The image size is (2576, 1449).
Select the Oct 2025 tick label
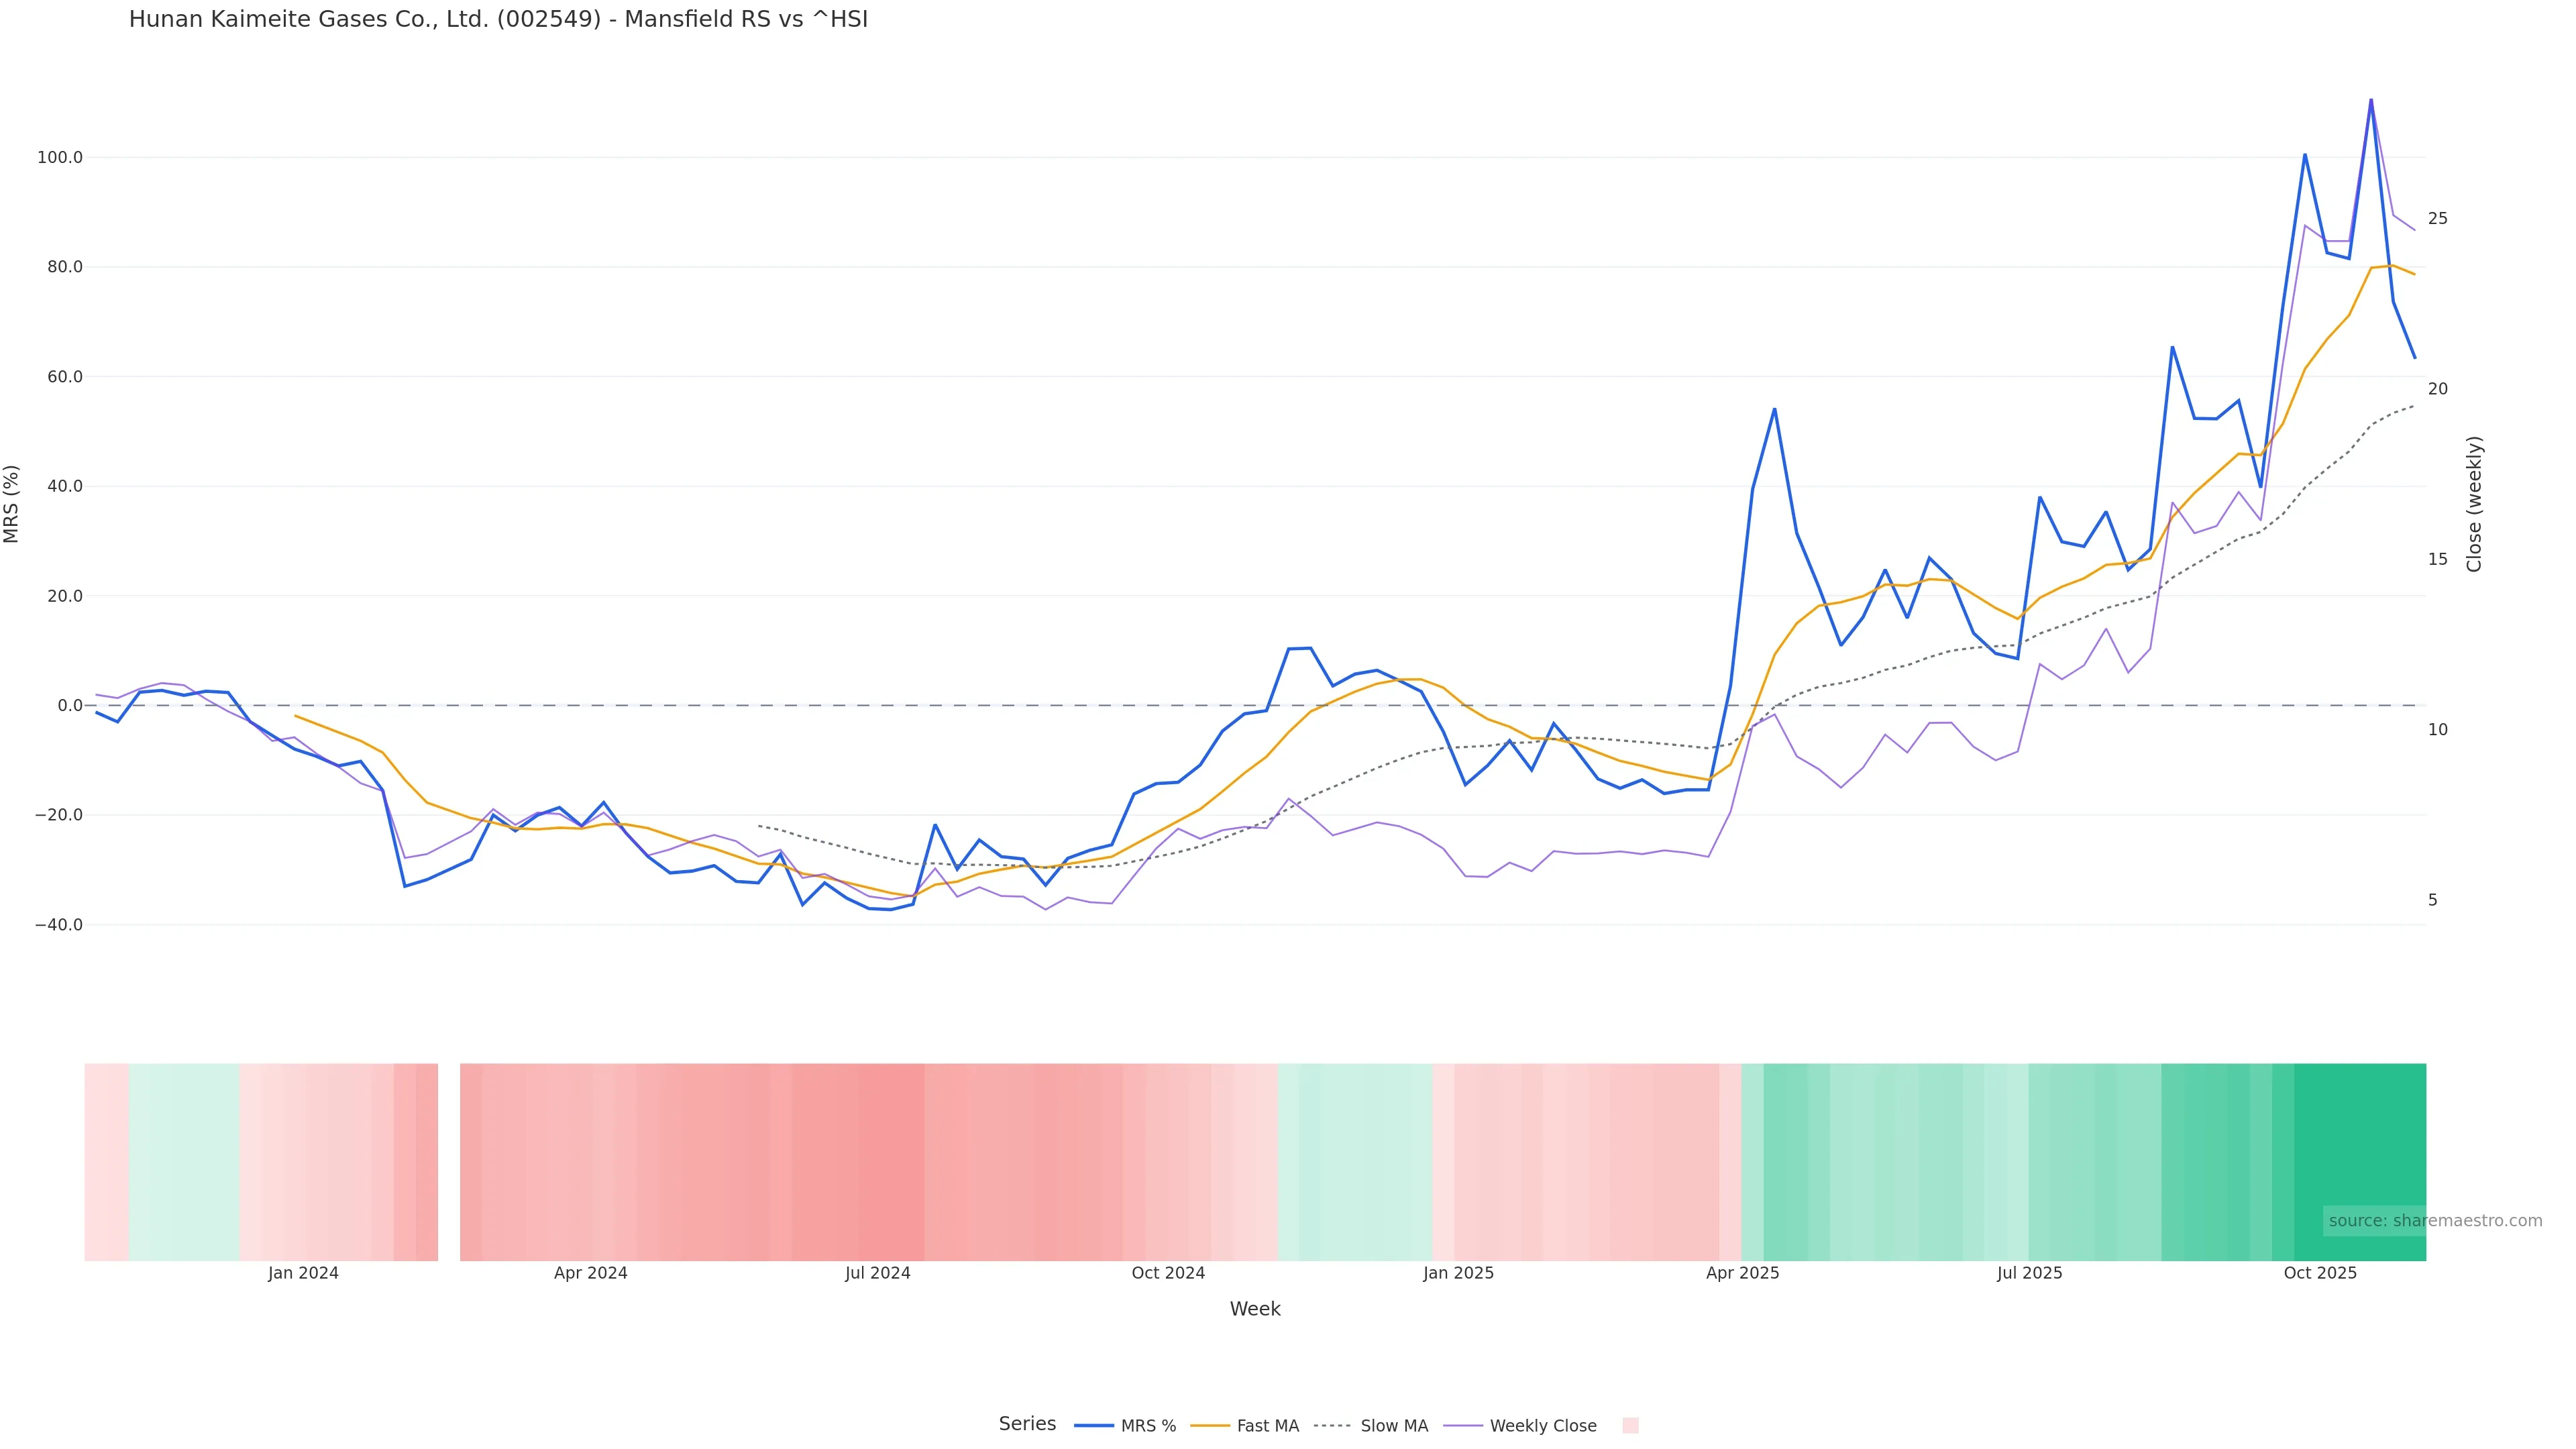point(2320,1273)
